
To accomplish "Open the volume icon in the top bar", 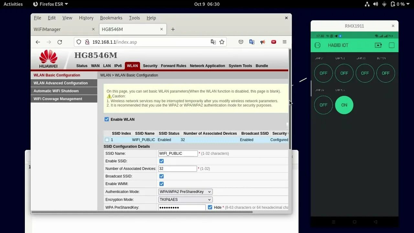I will pyautogui.click(x=376, y=4).
